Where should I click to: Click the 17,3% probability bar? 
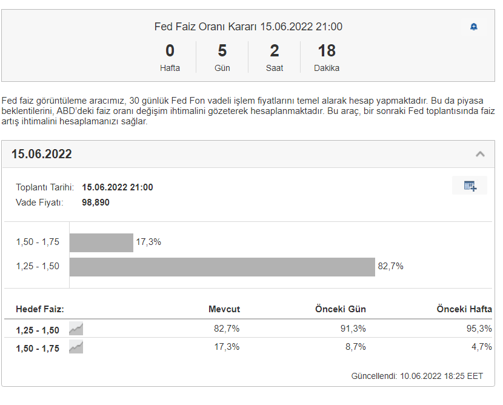click(101, 243)
